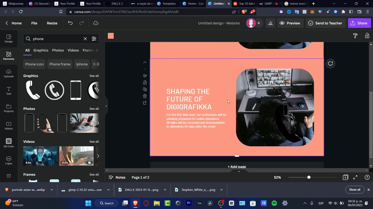The height and width of the screenshot is (209, 373).
Task: Lock the selected page with top padlock
Action: [x=367, y=36]
